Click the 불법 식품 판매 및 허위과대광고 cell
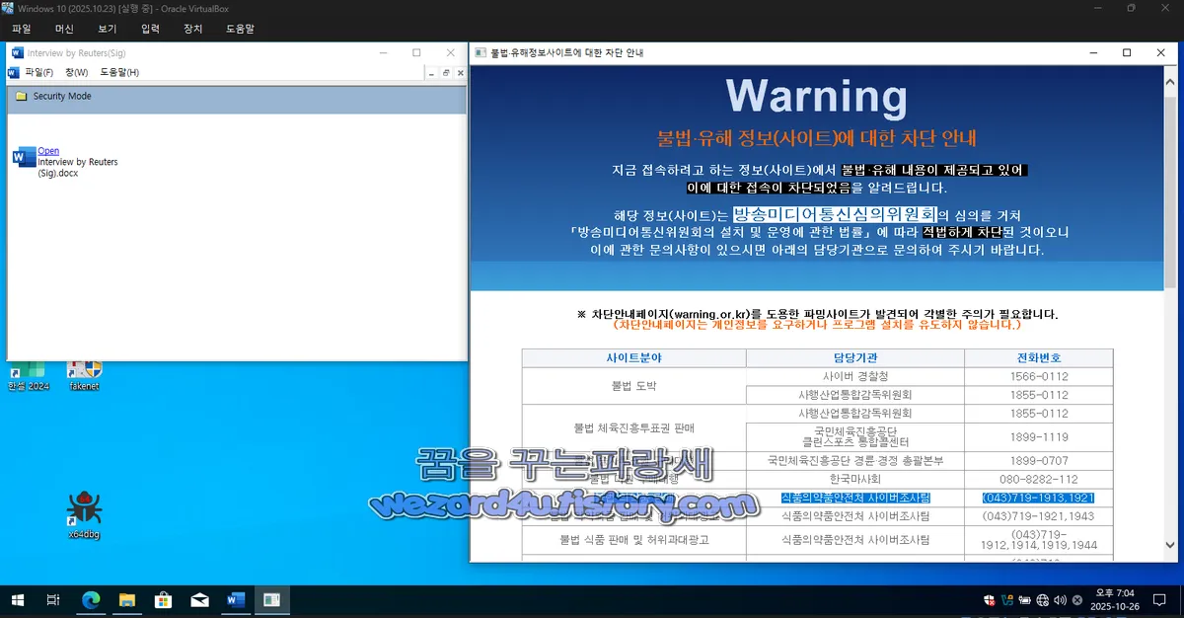1184x618 pixels. pyautogui.click(x=633, y=540)
